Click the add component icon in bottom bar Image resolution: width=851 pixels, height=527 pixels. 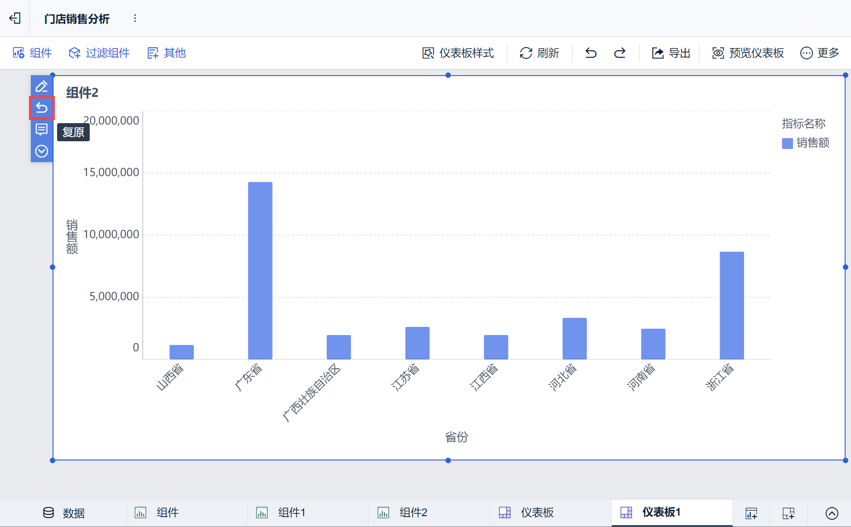click(751, 513)
